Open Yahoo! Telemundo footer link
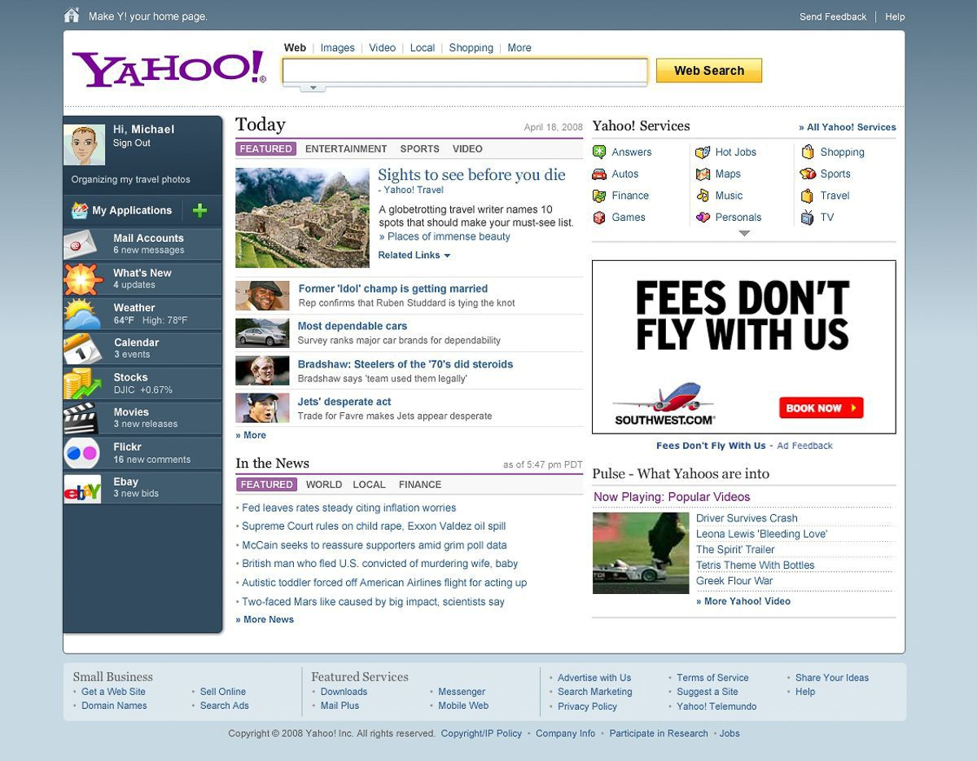Viewport: 977px width, 761px height. [x=716, y=706]
